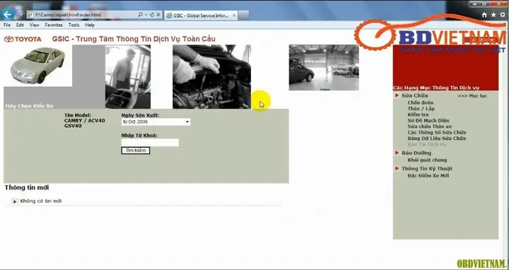Click the red arrow beside Sửa Chữa
509x270 pixels.
(x=397, y=95)
